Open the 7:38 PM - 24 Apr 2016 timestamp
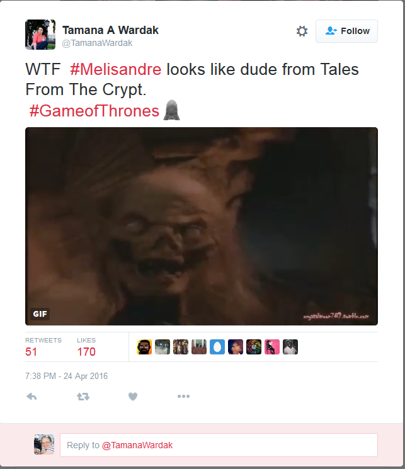 [67, 376]
